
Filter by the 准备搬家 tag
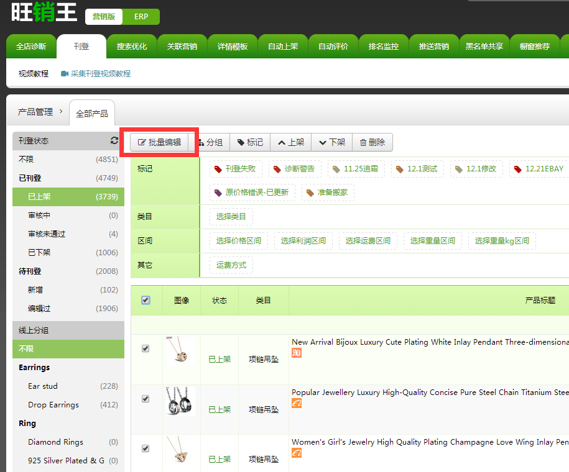click(328, 193)
